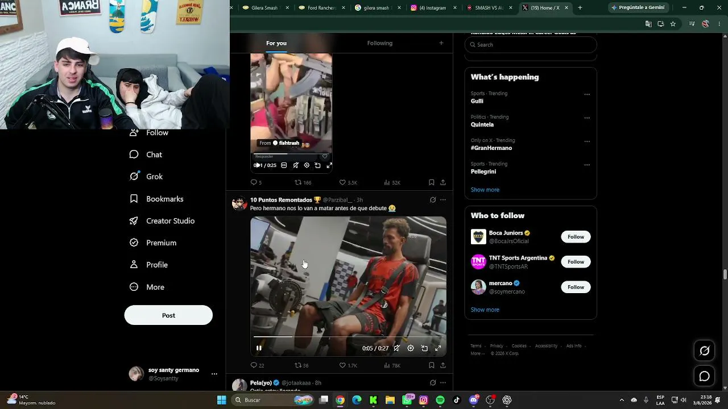Open account menu for soy santy germano

point(214,374)
